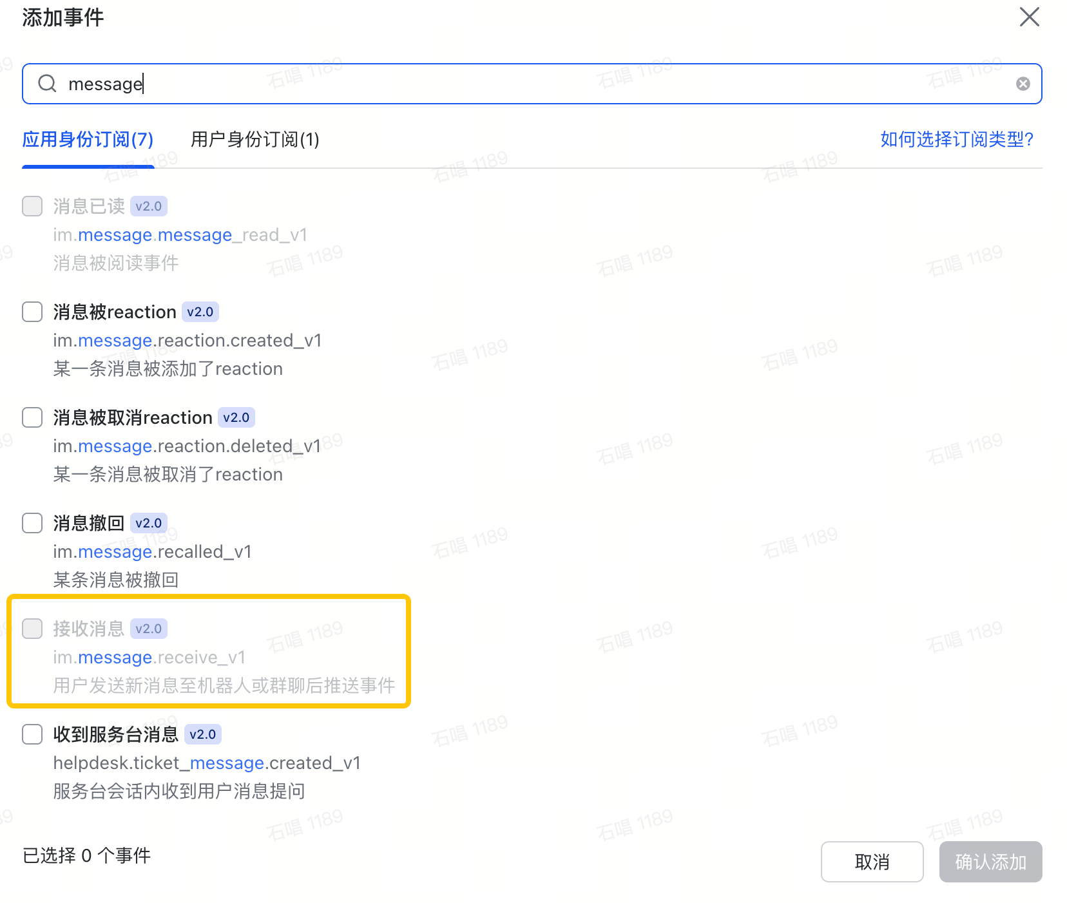Click the v2.0 badge next to 消息撤回
1067x903 pixels.
click(x=148, y=522)
